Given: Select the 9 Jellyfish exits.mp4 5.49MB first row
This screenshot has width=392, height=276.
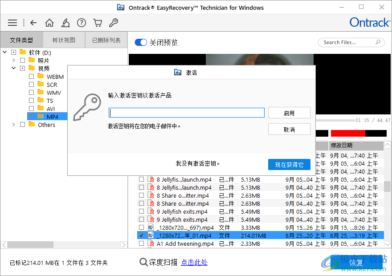Looking at the screenshot, I should click(x=261, y=211).
